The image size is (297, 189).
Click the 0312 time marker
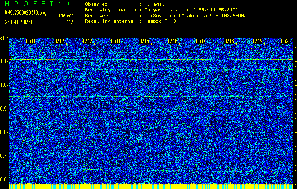[x=59, y=41]
